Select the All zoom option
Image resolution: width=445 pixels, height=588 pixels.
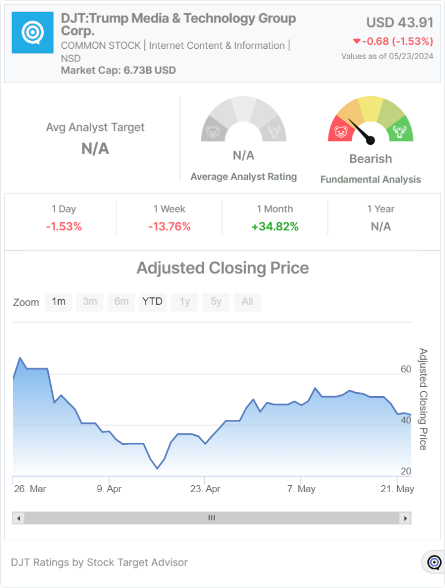[247, 301]
